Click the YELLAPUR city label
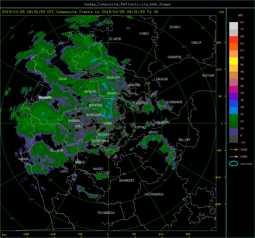 click(56, 151)
